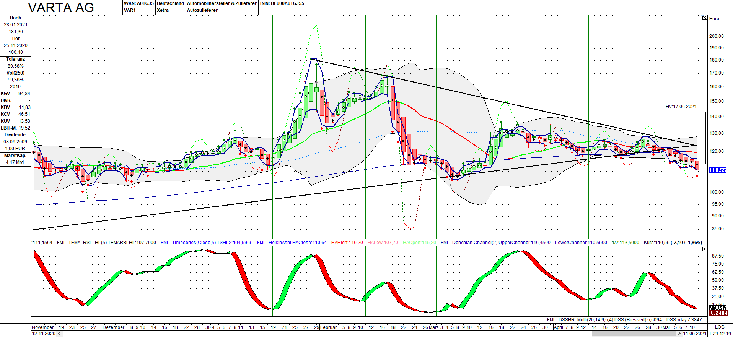Toggle the LOG scale button
This screenshot has height=337, width=733.
pyautogui.click(x=720, y=327)
